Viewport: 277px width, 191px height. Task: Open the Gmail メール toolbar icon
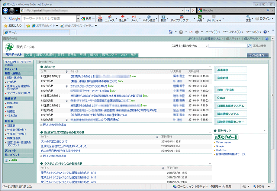(134, 18)
